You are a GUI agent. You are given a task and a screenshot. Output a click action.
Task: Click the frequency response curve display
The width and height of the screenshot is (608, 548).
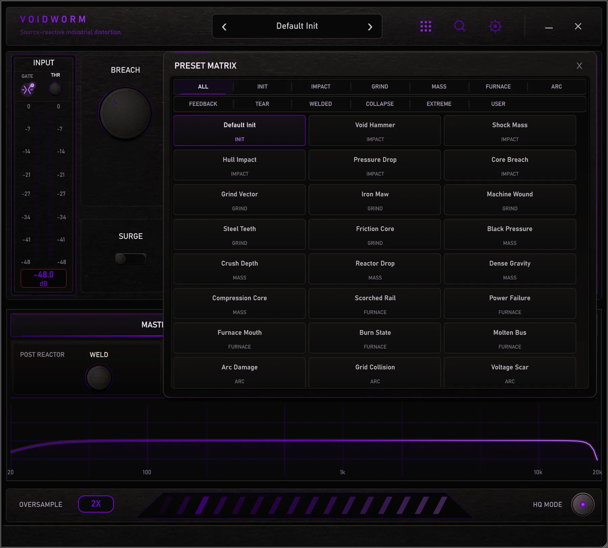click(304, 439)
